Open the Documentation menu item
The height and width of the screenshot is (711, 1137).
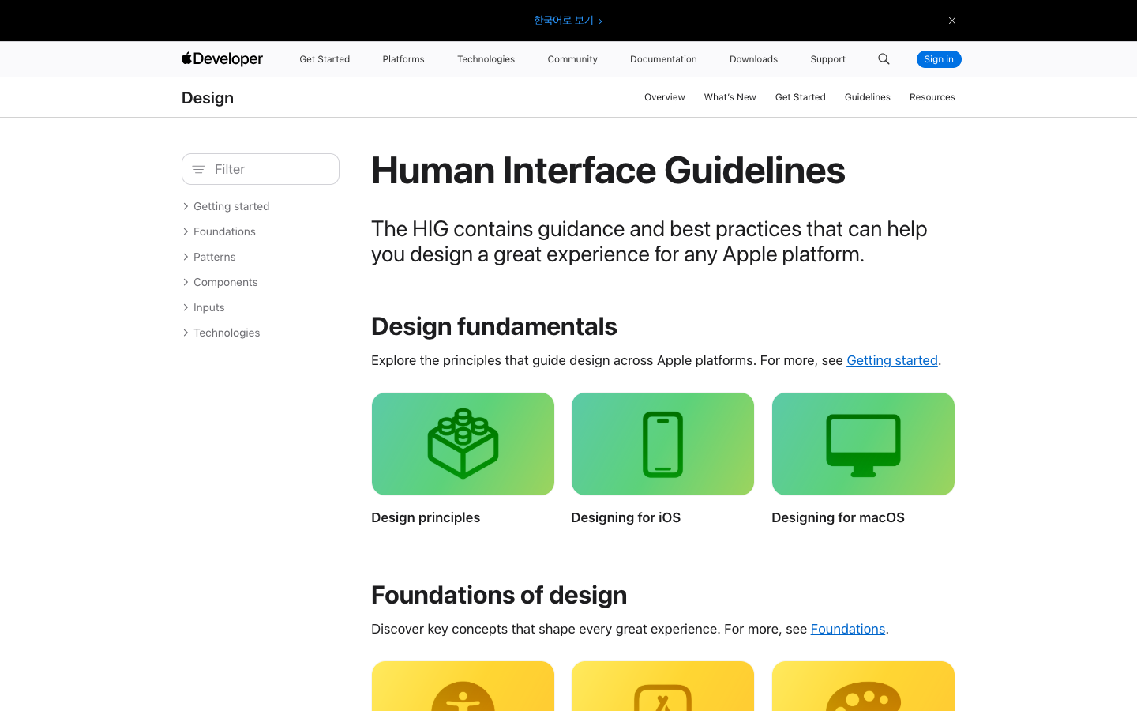[663, 59]
